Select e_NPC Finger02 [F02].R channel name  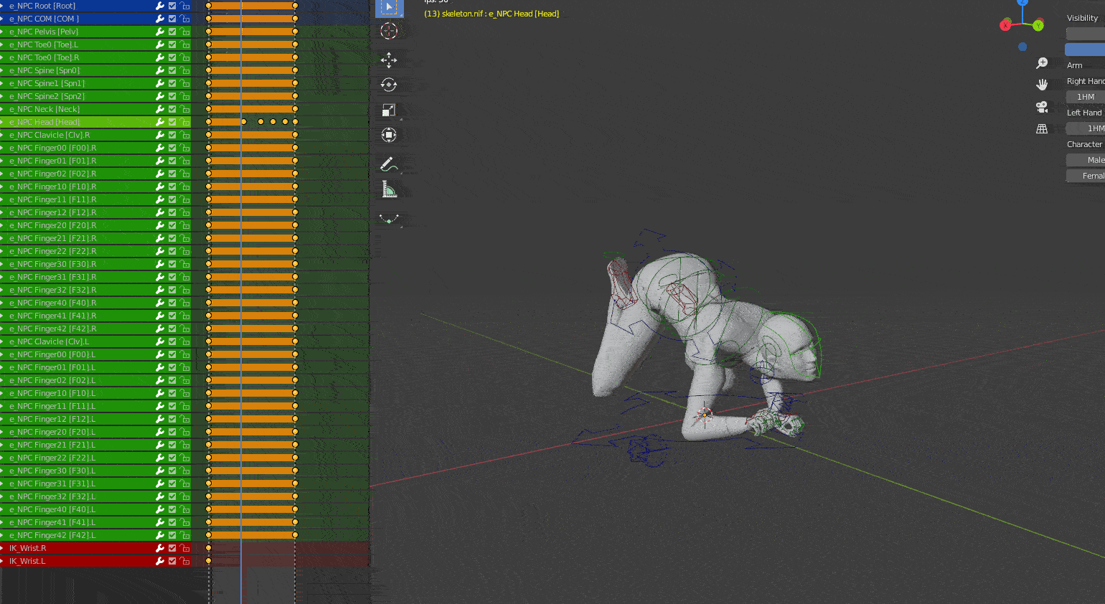(52, 174)
